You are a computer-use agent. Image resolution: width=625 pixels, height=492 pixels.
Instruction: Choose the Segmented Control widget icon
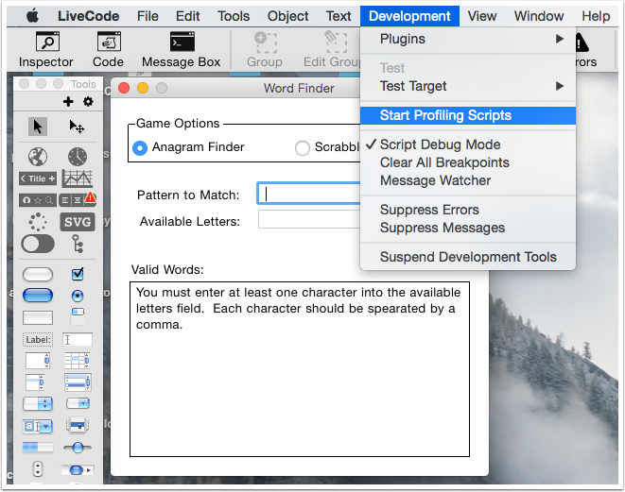78,199
